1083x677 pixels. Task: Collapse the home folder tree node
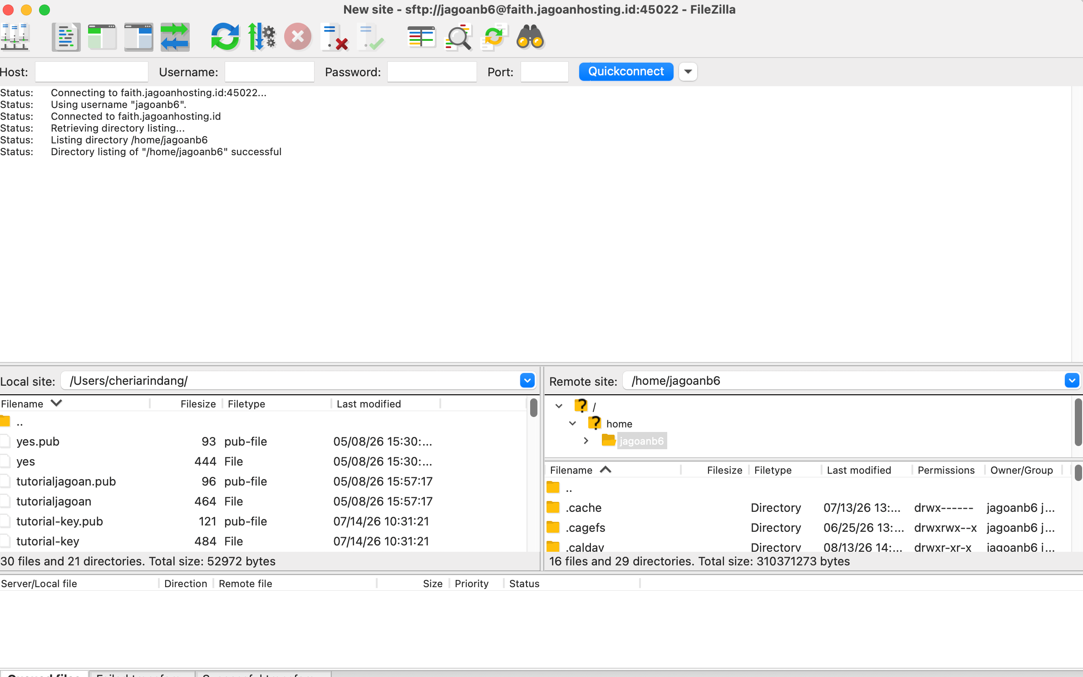click(572, 423)
